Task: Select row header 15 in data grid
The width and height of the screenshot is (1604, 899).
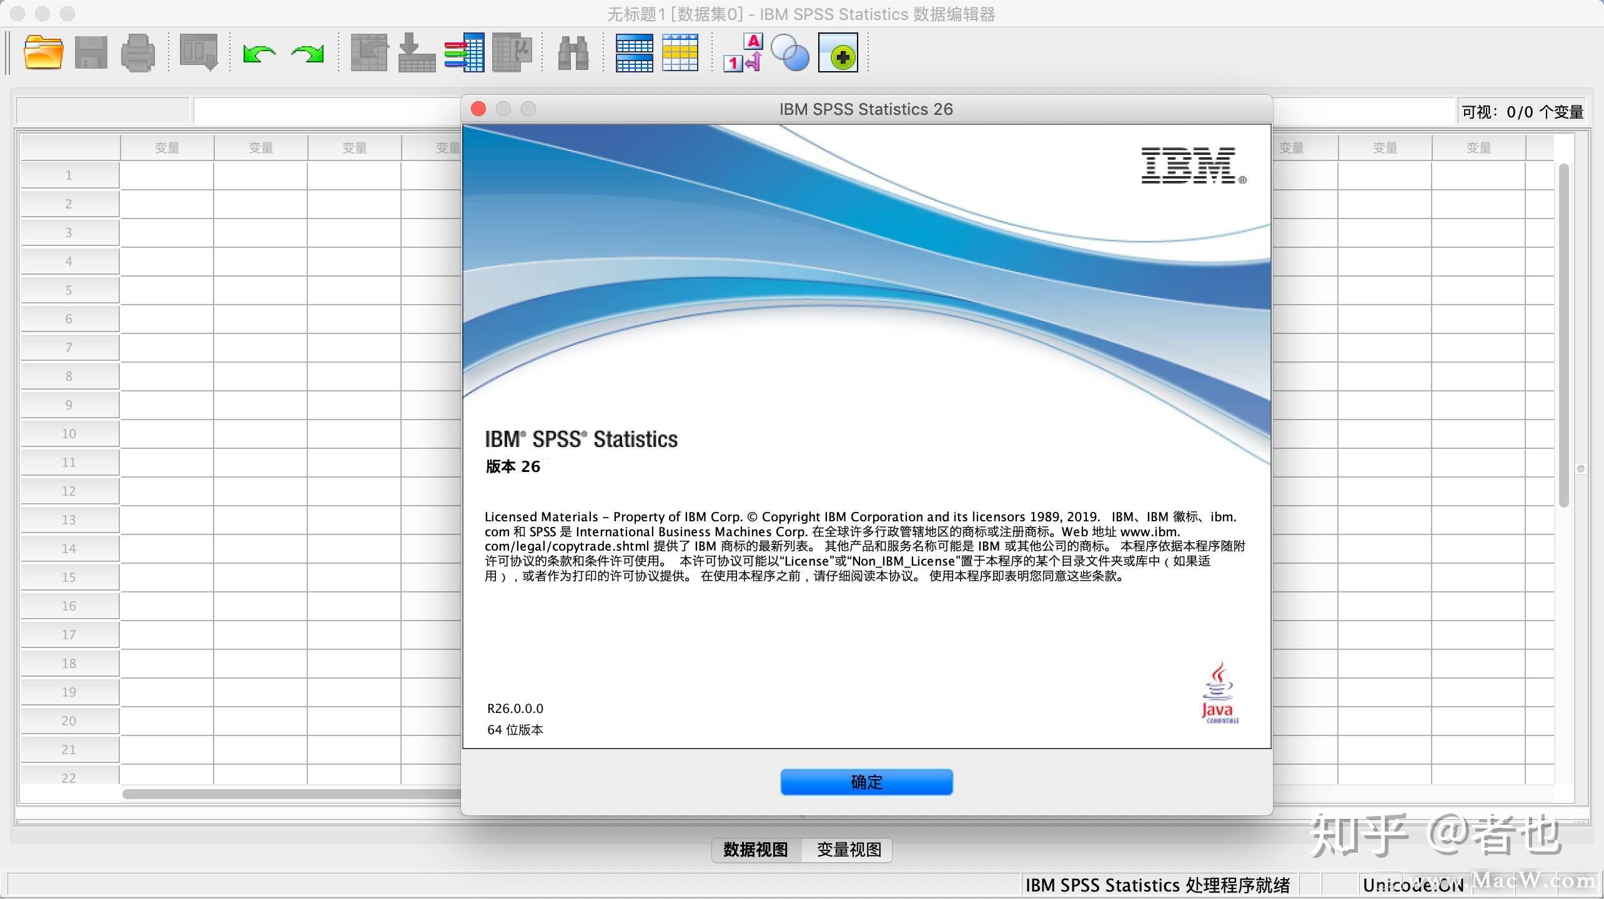Action: (69, 577)
